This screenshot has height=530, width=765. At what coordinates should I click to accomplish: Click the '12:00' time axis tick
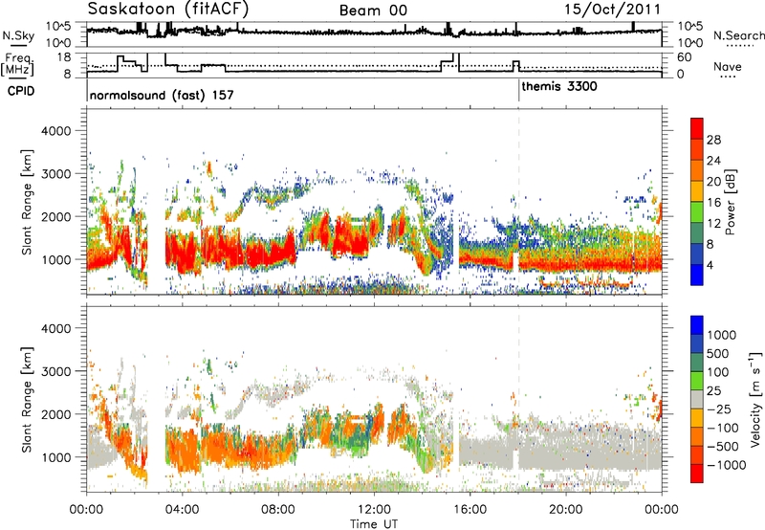click(374, 510)
